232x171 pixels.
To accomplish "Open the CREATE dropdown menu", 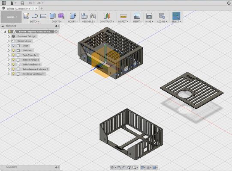I will 57,21.
